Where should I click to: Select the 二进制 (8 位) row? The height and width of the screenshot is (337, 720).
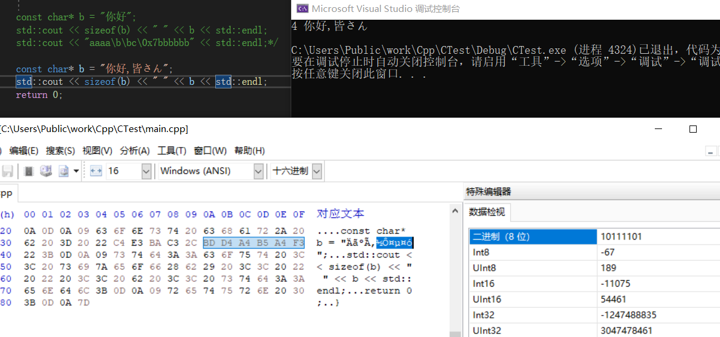coord(532,237)
